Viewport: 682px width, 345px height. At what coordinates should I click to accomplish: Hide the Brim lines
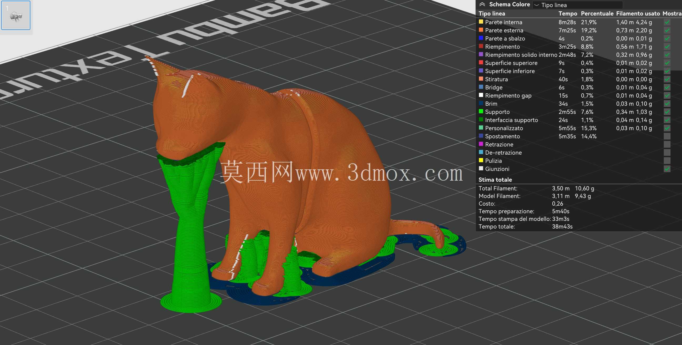667,104
